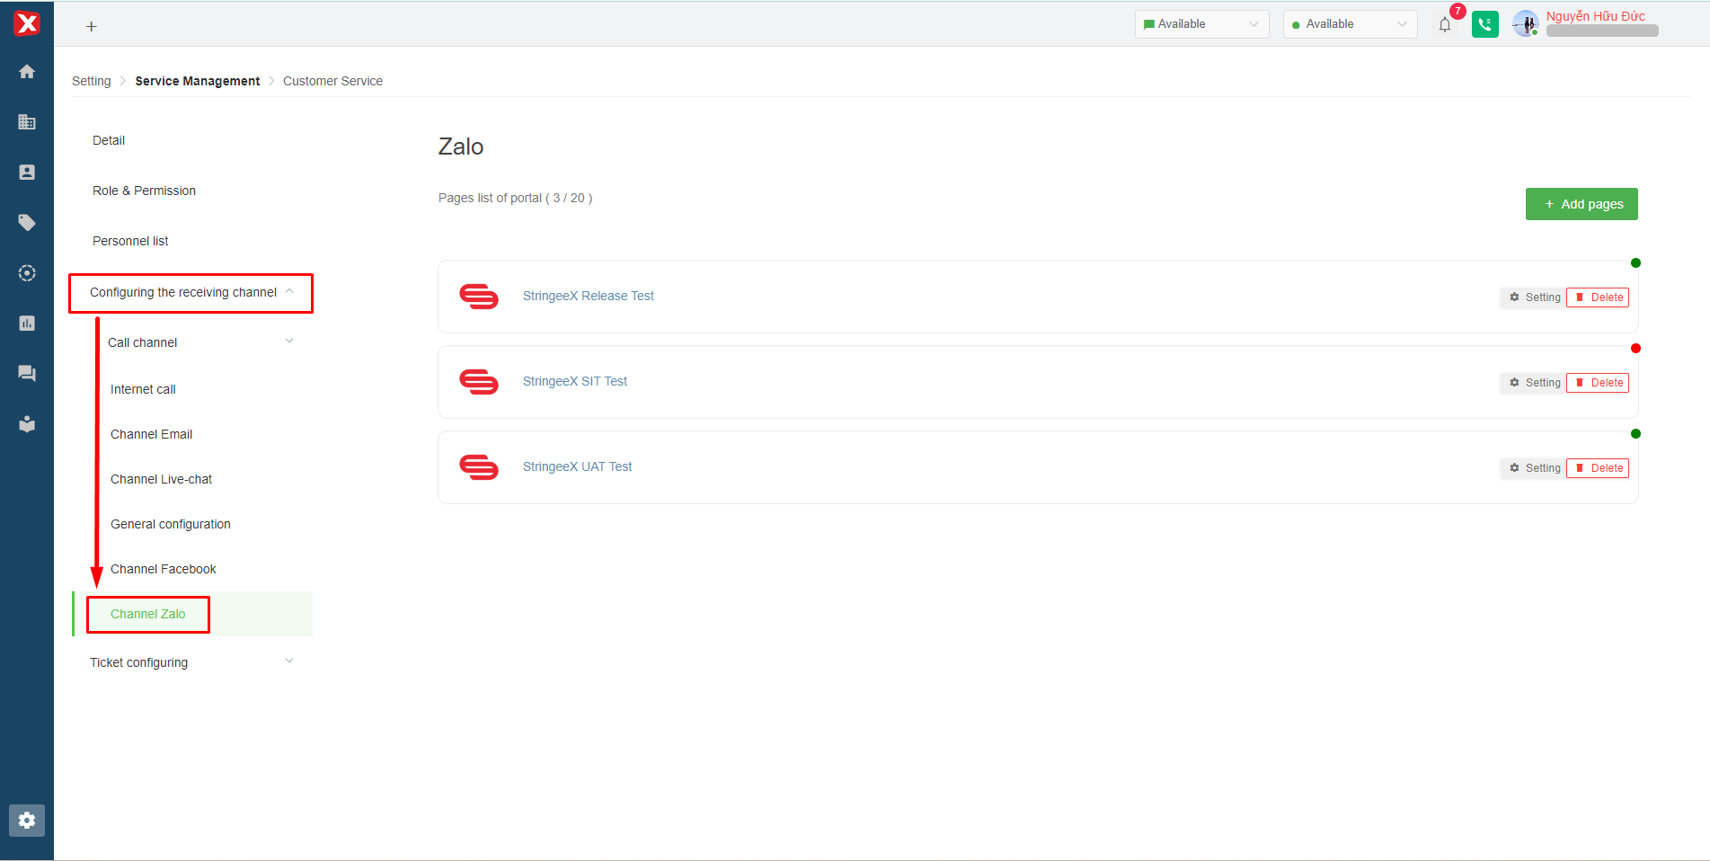Open the Personnel list menu item
Screen dimensions: 1710x861
coord(130,241)
